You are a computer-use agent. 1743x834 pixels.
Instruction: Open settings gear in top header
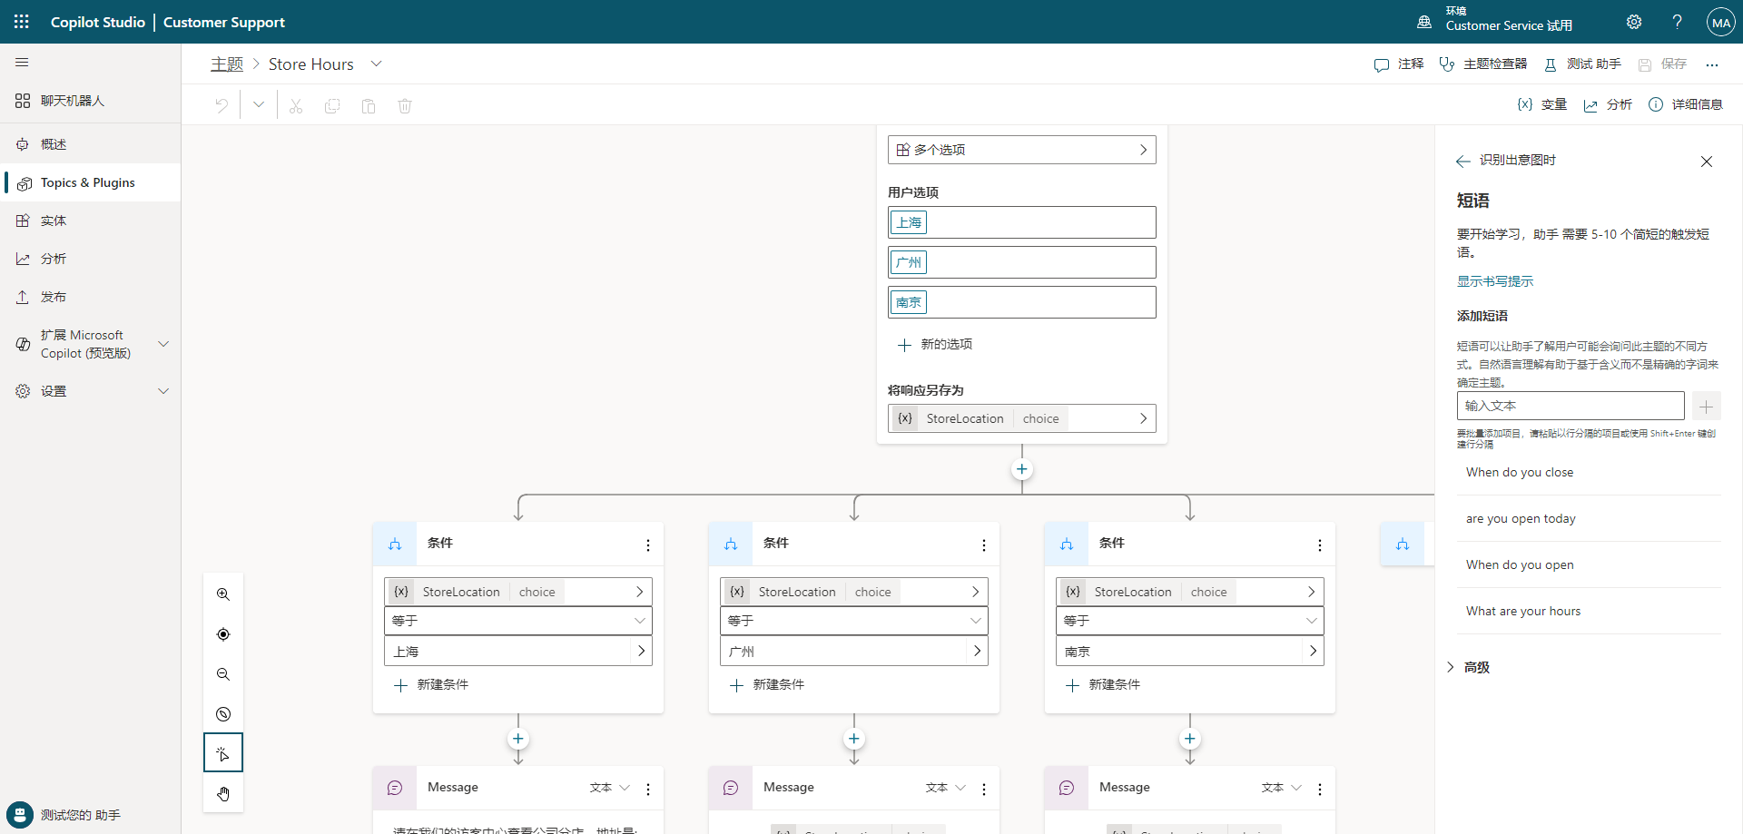[x=1634, y=22]
